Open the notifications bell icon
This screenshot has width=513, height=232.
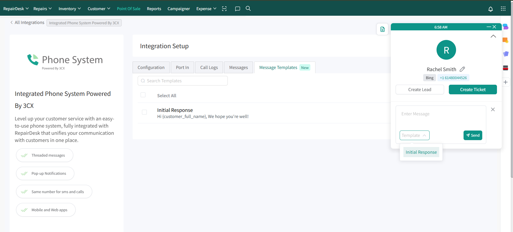pos(490,9)
